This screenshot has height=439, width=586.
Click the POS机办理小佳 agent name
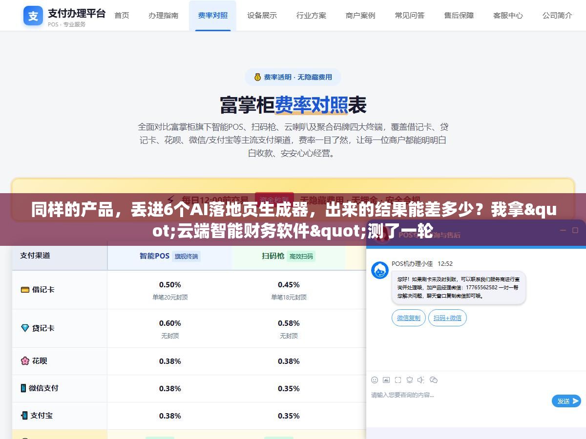coord(412,263)
